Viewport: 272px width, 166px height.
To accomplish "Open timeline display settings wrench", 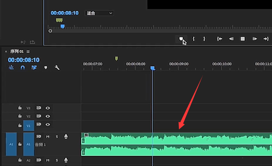I will tap(57, 67).
